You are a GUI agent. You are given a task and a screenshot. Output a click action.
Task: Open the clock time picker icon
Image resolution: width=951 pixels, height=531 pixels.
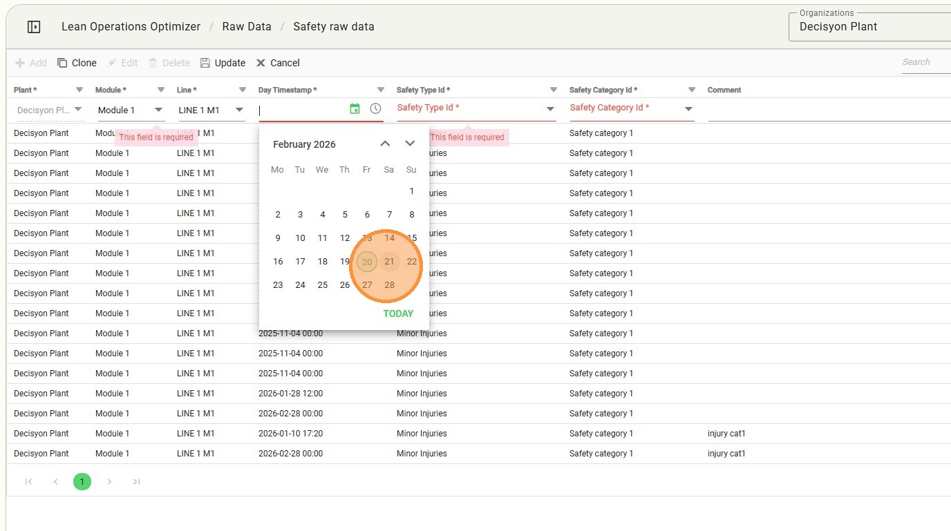(x=375, y=108)
